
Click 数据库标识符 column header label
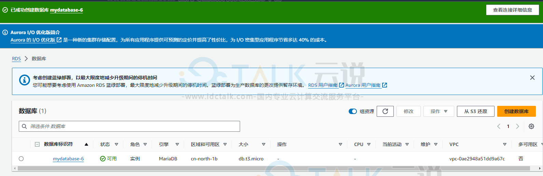[58, 144]
